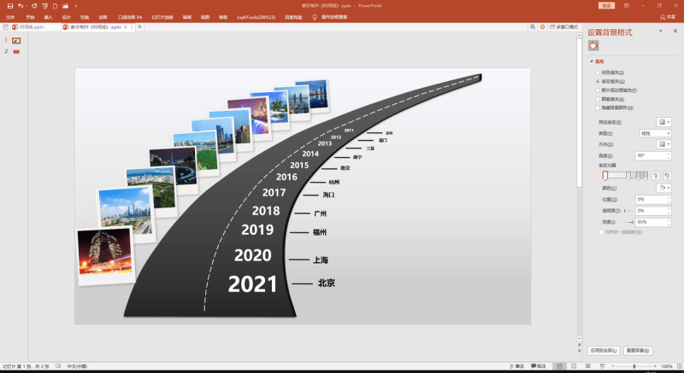Open the 颜色 color picker dropdown
This screenshot has height=373, width=684.
(x=663, y=188)
